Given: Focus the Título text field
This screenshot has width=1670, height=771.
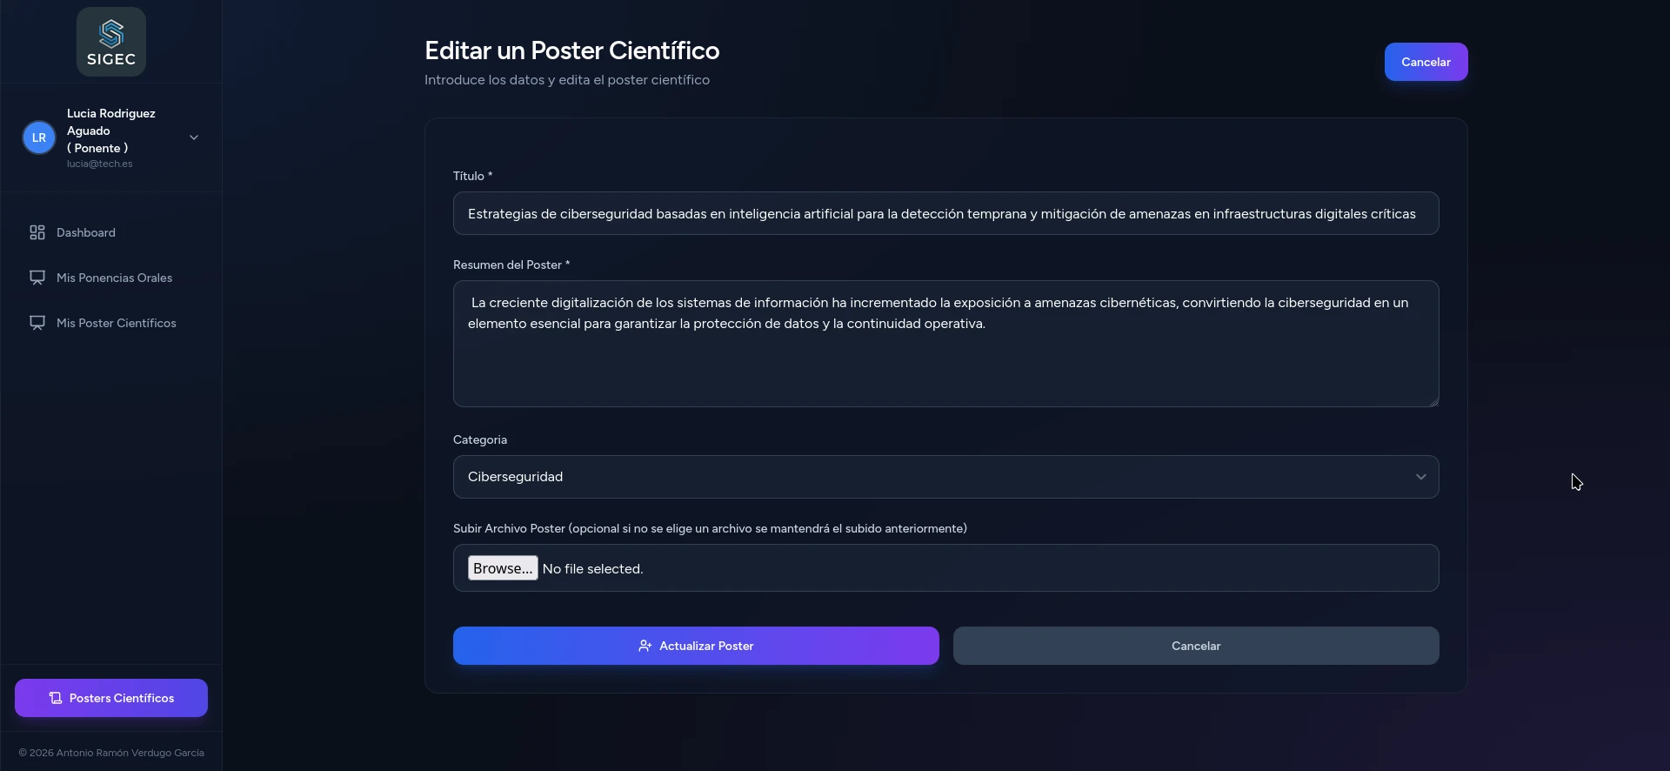Looking at the screenshot, I should point(945,213).
